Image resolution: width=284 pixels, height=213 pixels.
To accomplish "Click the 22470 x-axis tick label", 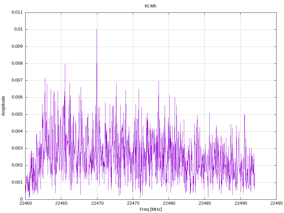I will coord(97,204).
